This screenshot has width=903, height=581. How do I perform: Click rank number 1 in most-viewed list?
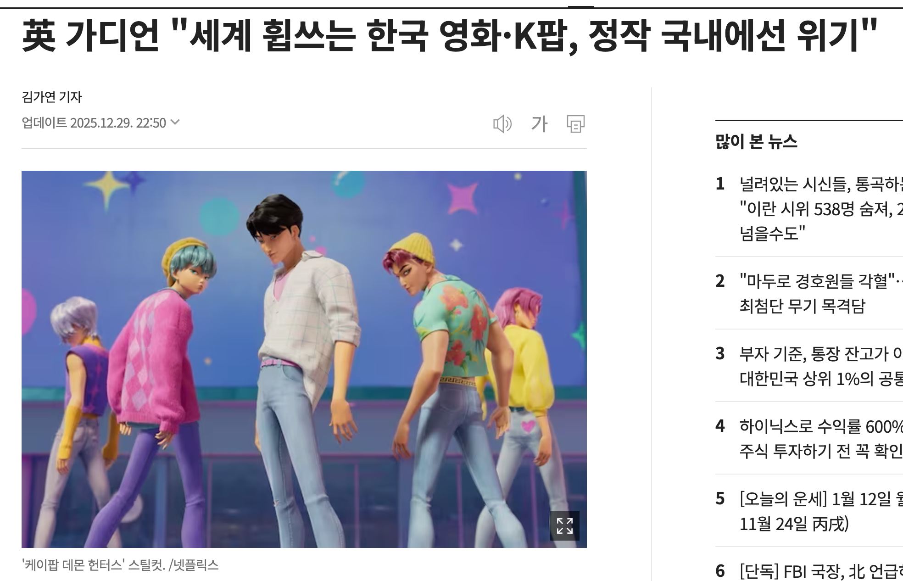click(x=720, y=184)
